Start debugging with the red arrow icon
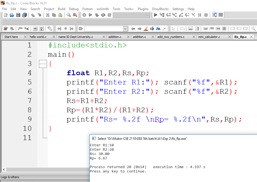The width and height of the screenshot is (257, 182). [155, 15]
